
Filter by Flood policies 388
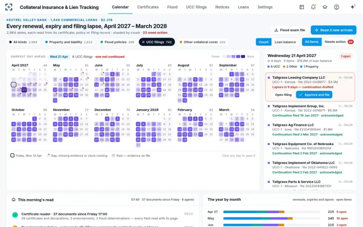point(117,42)
